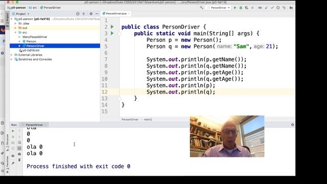Expand Scratches and Consoles
Viewport: 327px width, 184px height.
pyautogui.click(x=11, y=59)
